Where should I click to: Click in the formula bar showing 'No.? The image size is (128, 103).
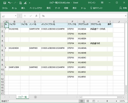coord(82,16)
